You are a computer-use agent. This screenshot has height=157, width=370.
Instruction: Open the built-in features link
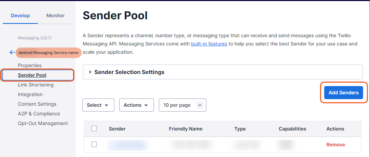pos(209,44)
